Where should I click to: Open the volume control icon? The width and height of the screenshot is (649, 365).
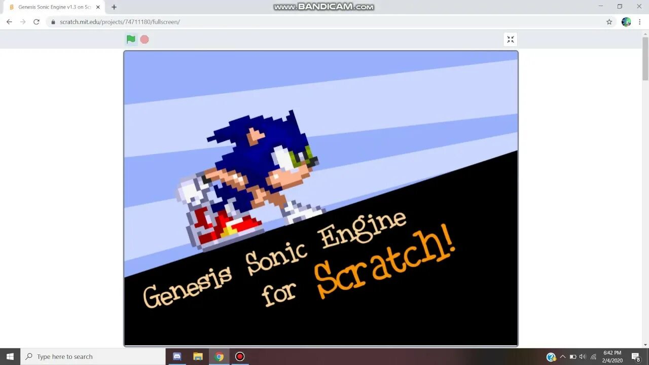[x=583, y=357]
